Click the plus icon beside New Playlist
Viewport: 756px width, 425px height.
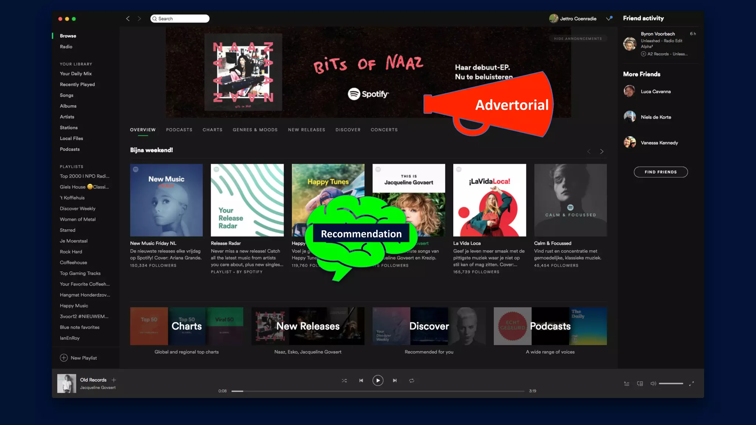pyautogui.click(x=64, y=358)
